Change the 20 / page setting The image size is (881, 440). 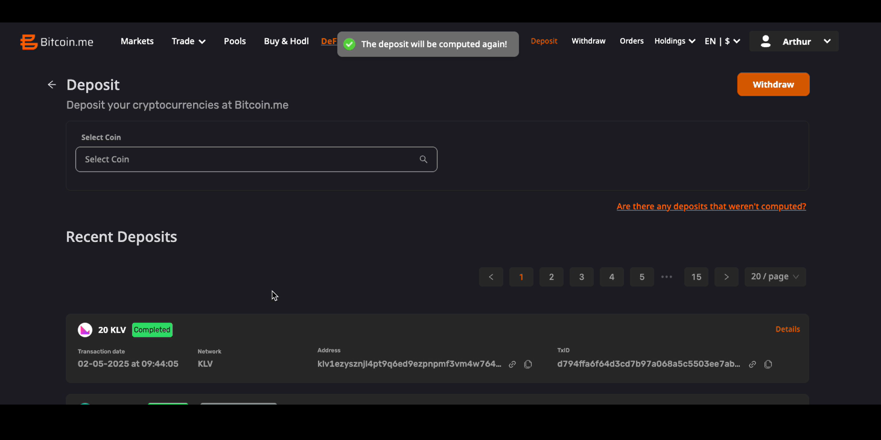tap(775, 277)
